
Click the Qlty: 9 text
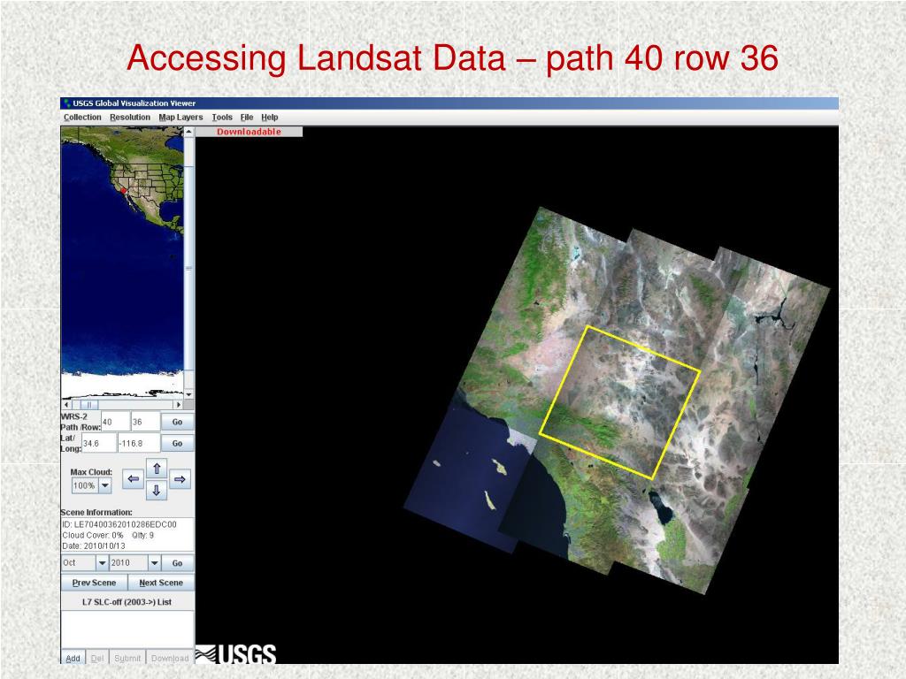coord(142,535)
